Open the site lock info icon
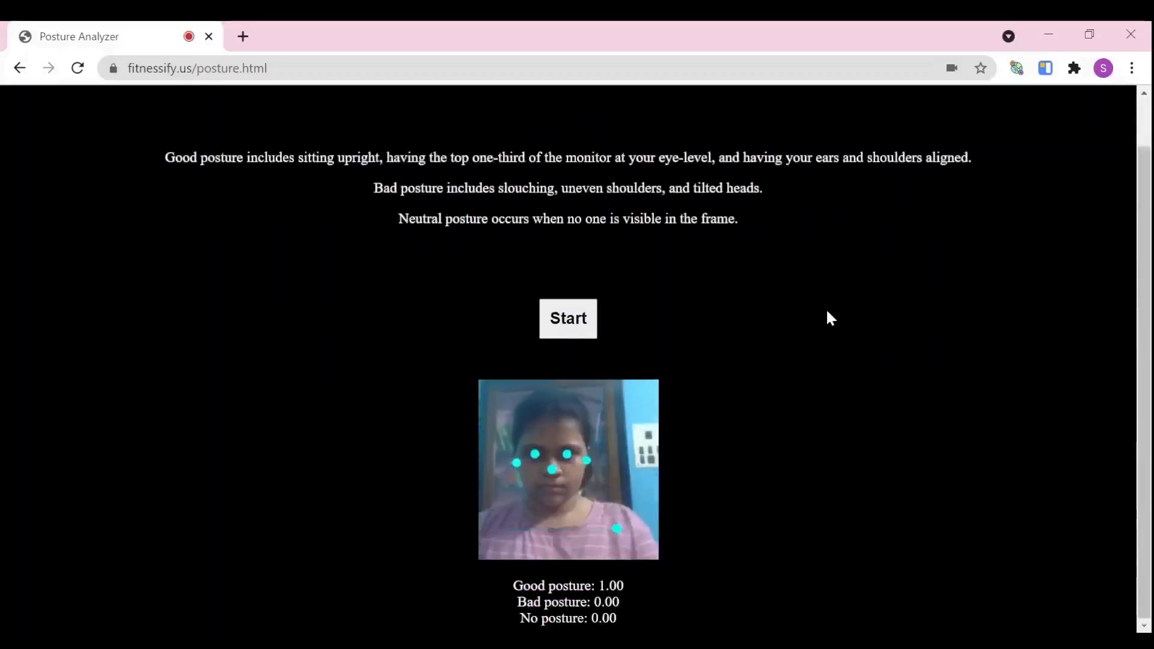1154x649 pixels. click(113, 69)
